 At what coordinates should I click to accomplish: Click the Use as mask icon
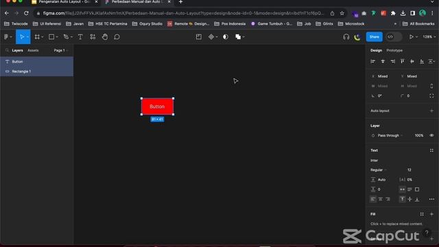(x=226, y=36)
